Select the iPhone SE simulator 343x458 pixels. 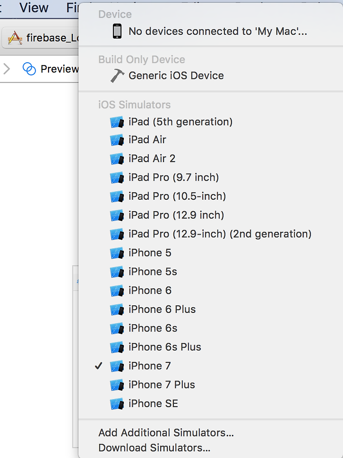[x=211, y=404]
